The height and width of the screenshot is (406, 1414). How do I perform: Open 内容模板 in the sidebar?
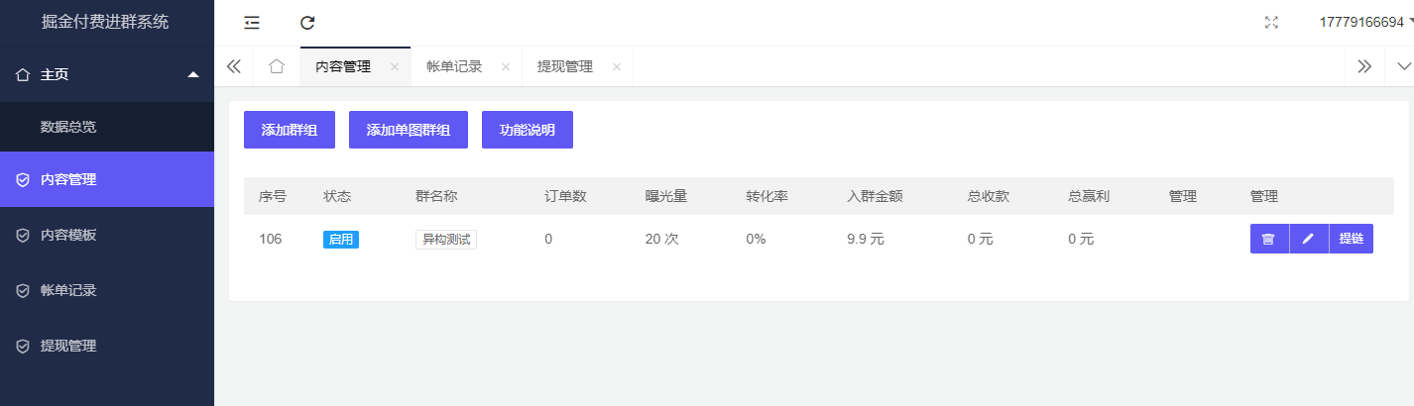point(68,235)
